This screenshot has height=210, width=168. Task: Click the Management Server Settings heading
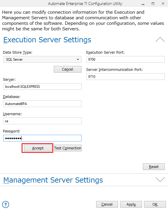53,180
